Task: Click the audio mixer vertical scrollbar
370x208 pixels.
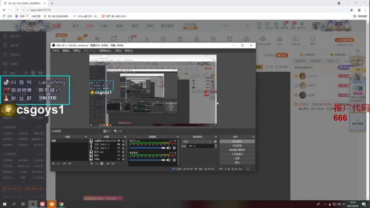Action: click(x=179, y=152)
